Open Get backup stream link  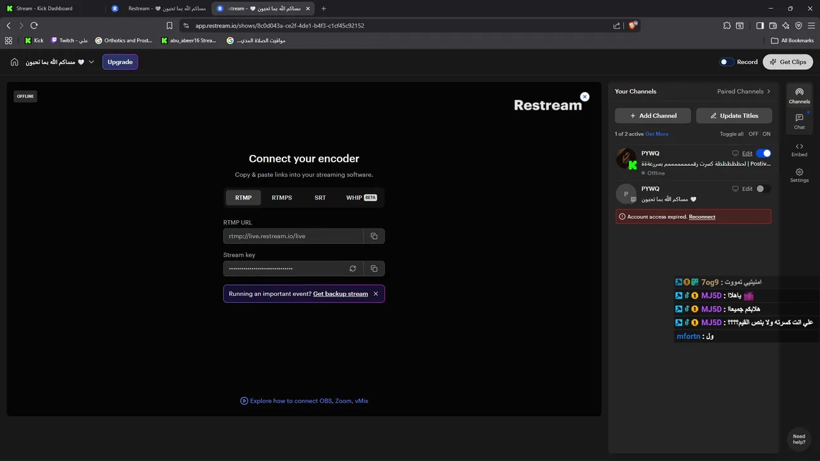[340, 294]
